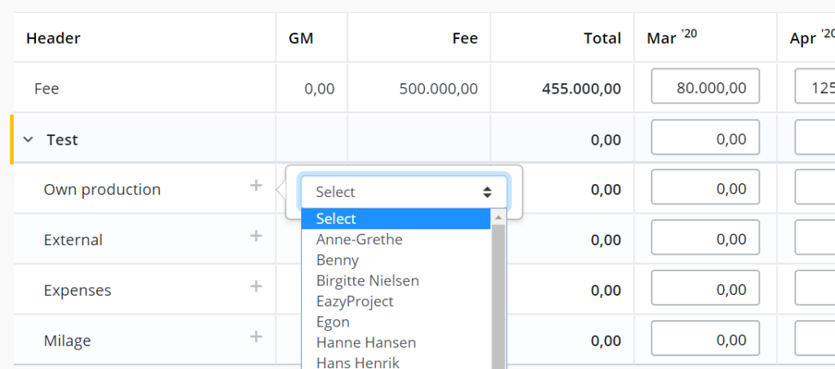
Task: Click the Milage row total 0,00
Action: coord(606,340)
